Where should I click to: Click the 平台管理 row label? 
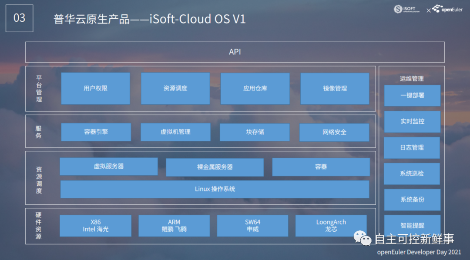click(39, 89)
